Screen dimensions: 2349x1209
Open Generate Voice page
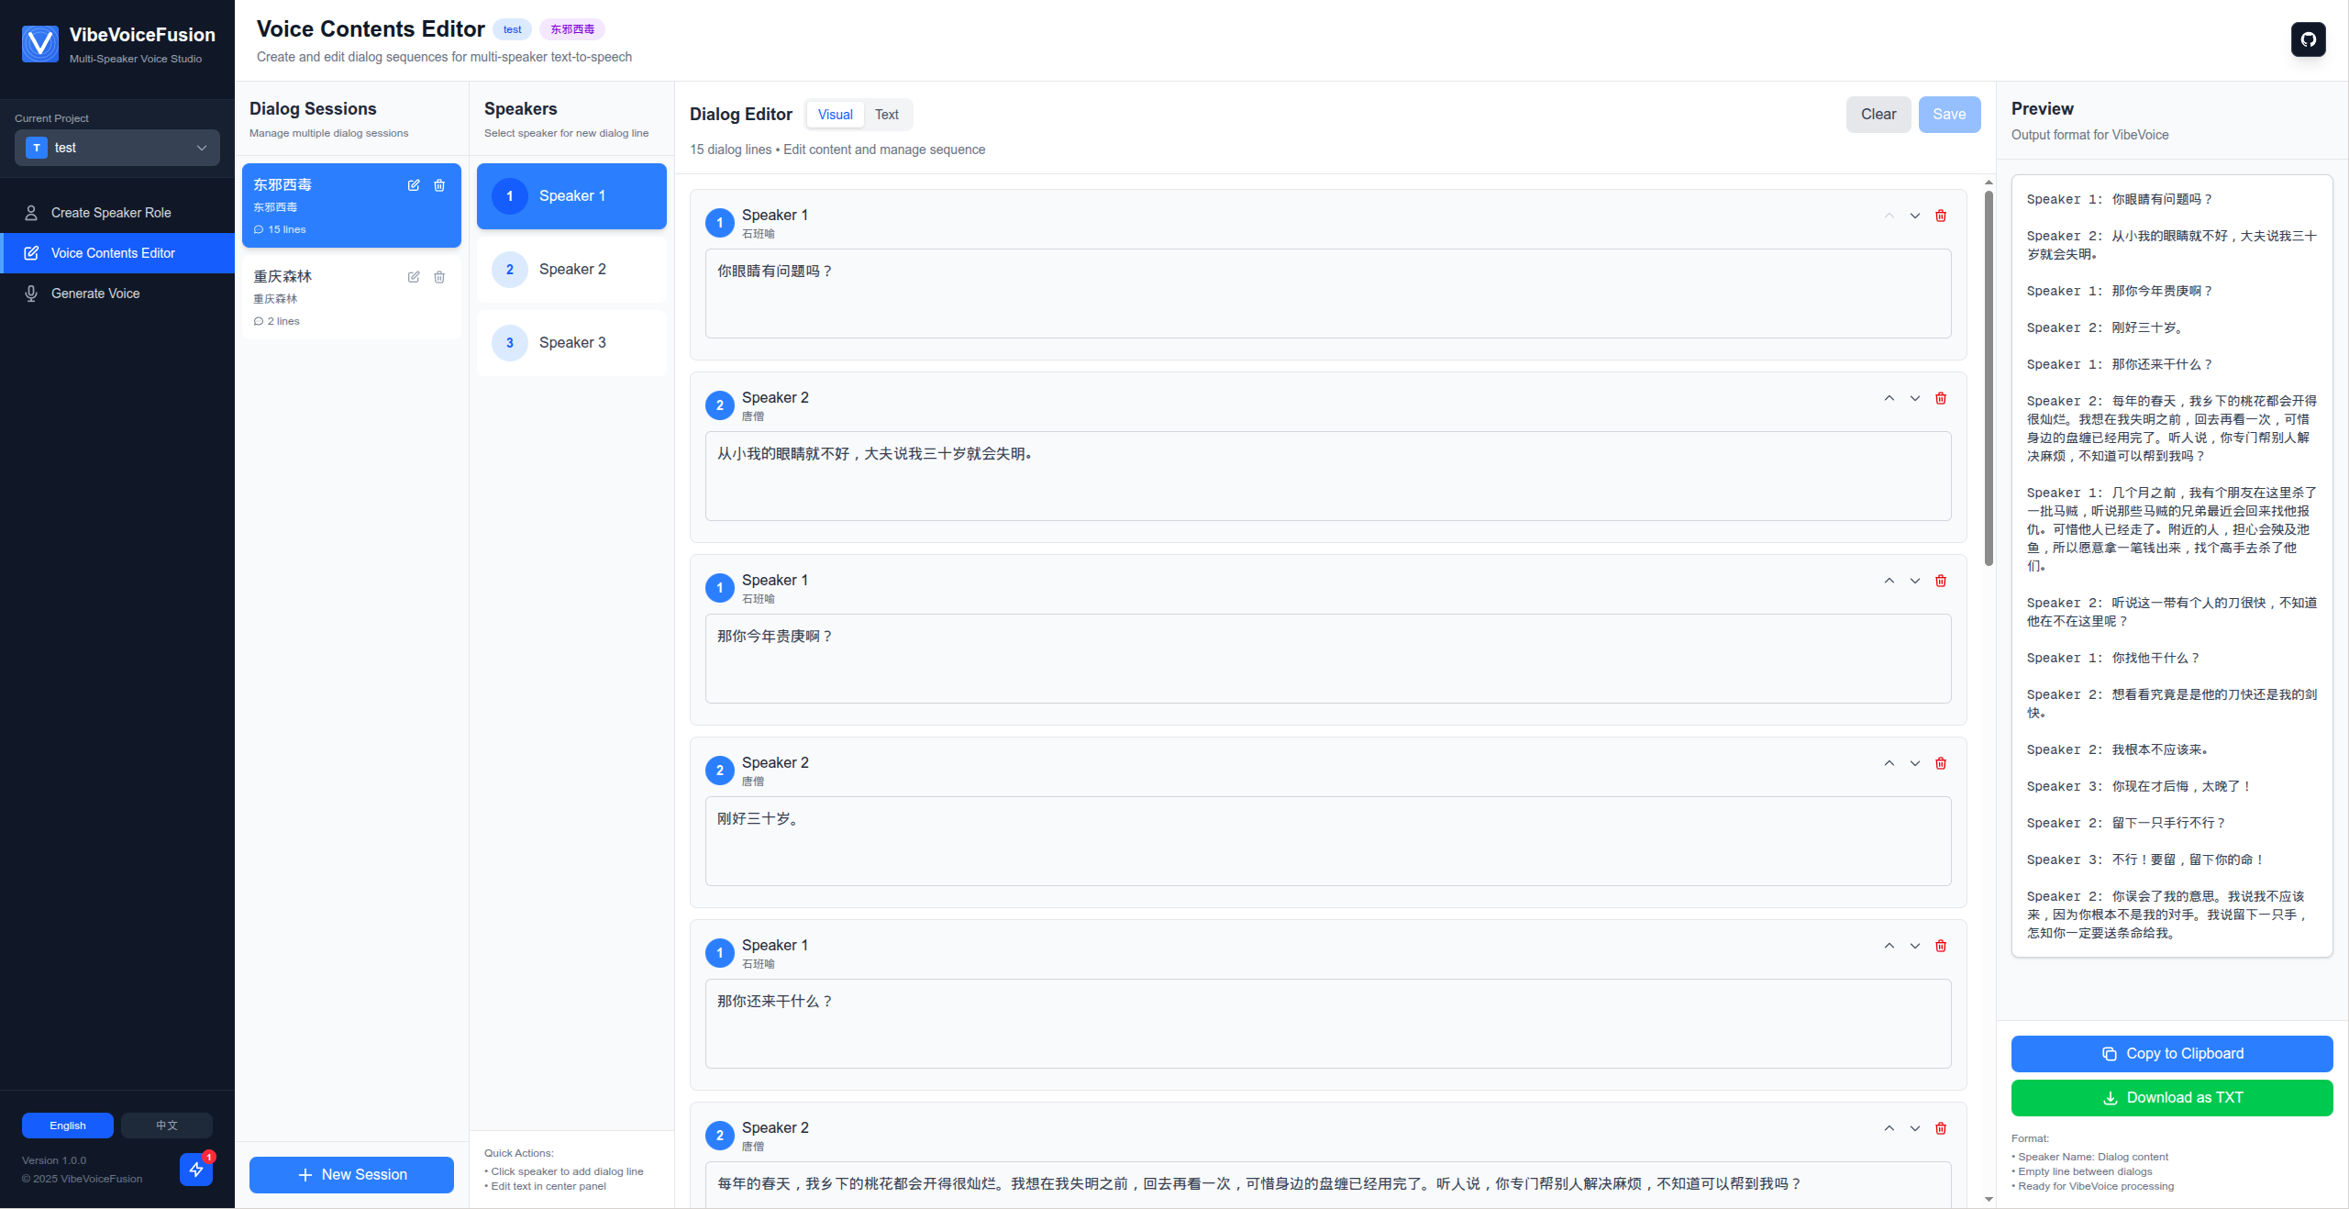(x=117, y=294)
